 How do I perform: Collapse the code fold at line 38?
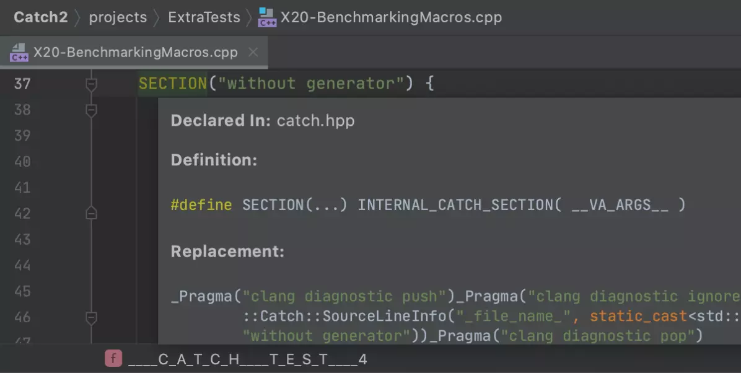(x=91, y=110)
